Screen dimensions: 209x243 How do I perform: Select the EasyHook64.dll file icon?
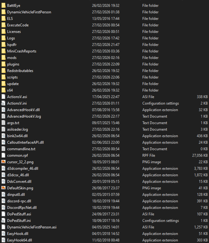point(4,240)
